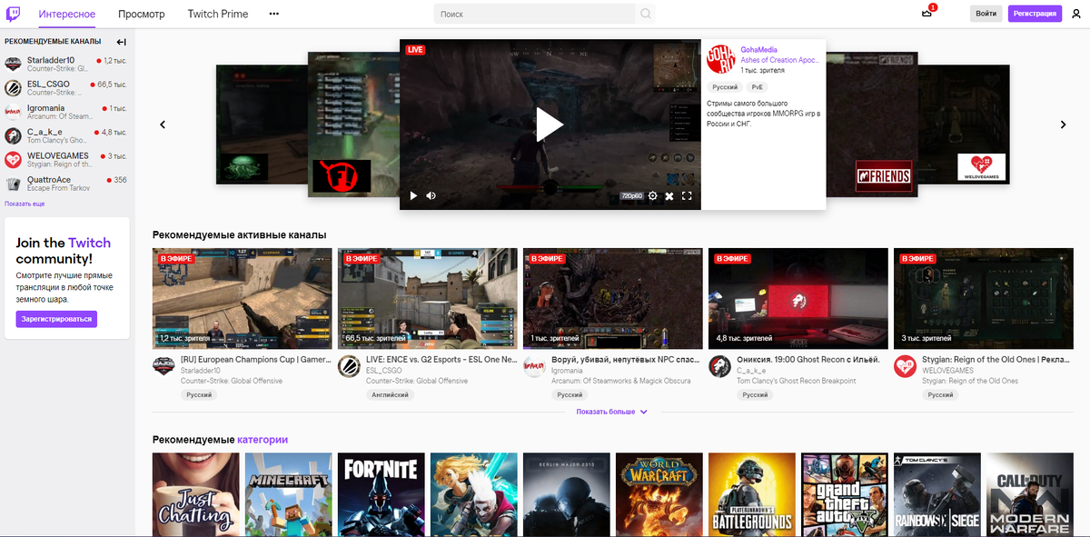Open the PlayerUnknown's Battlegrounds category
The image size is (1090, 537).
[x=752, y=495]
